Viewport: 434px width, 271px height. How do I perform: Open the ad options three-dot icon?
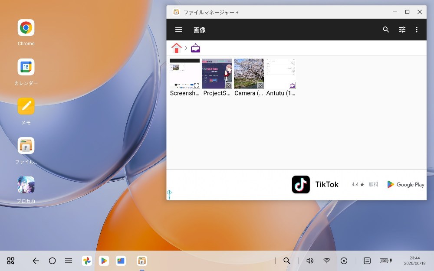tap(169, 197)
